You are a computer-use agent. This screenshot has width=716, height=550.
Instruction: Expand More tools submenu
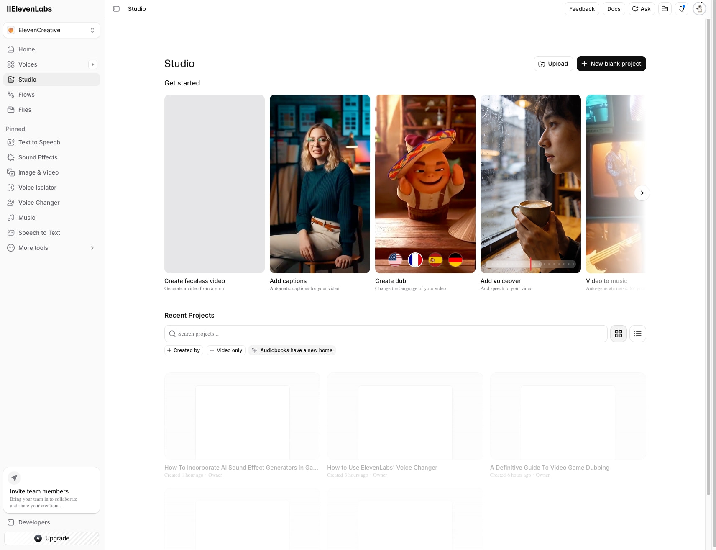(51, 248)
